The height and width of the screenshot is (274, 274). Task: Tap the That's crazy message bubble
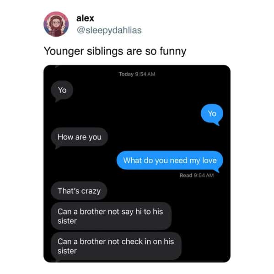coord(79,191)
